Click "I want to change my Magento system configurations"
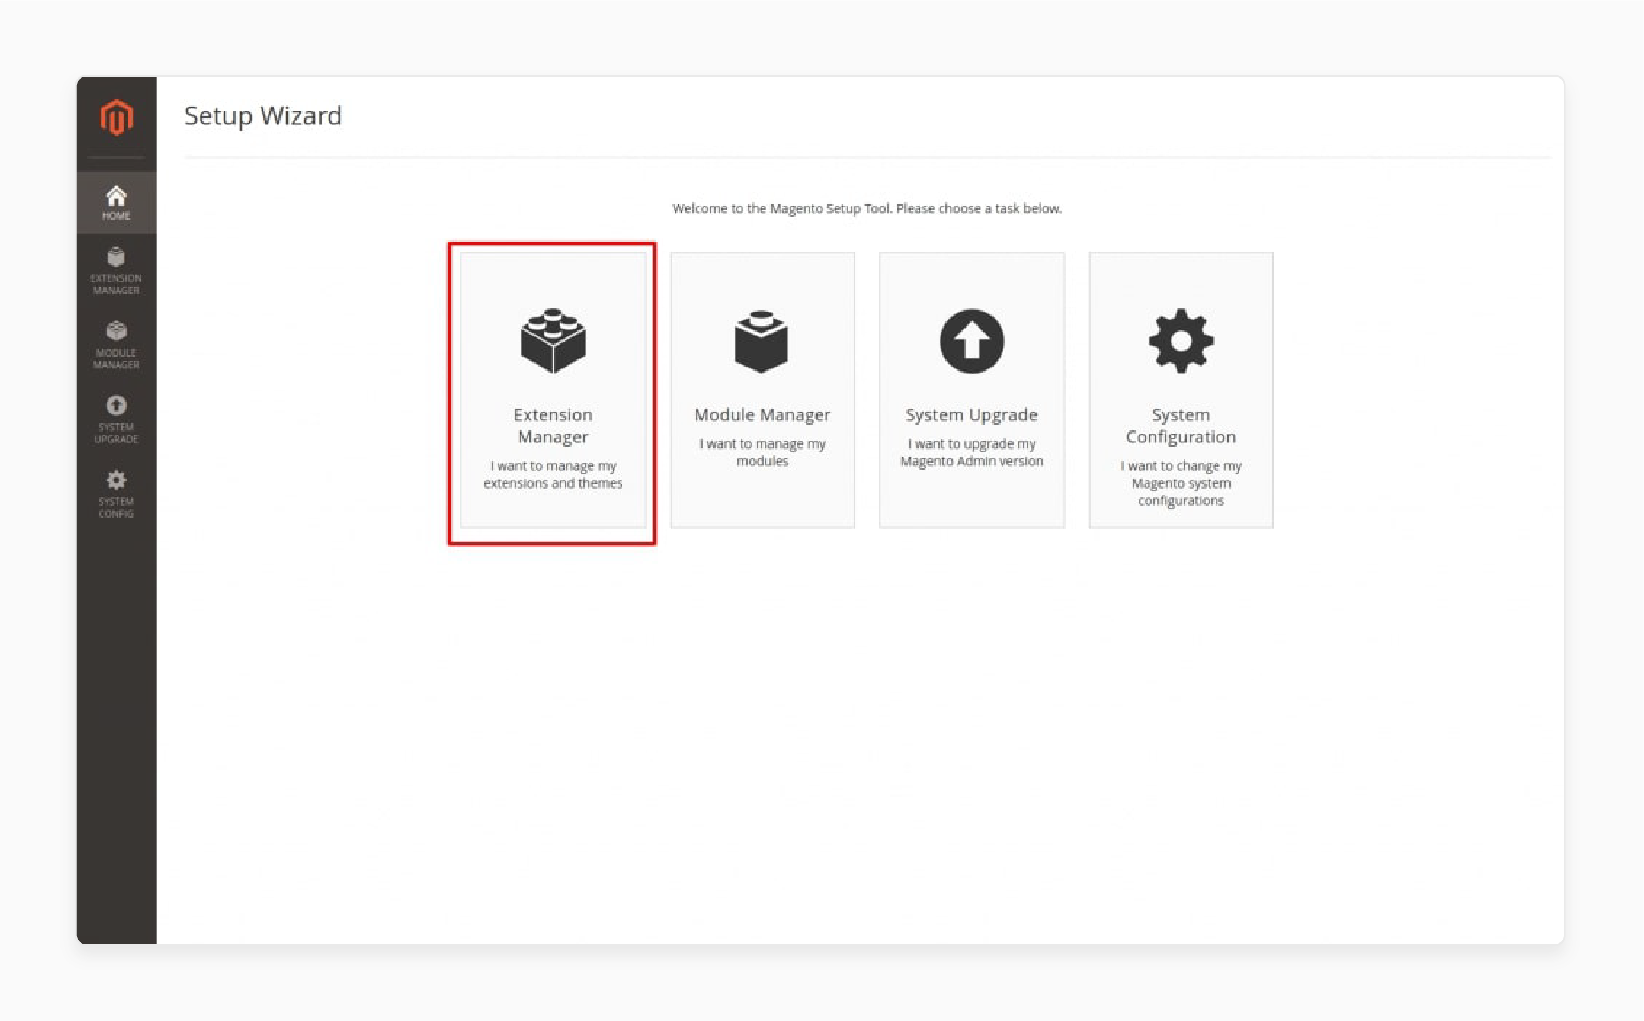The height and width of the screenshot is (1021, 1644). point(1180,483)
